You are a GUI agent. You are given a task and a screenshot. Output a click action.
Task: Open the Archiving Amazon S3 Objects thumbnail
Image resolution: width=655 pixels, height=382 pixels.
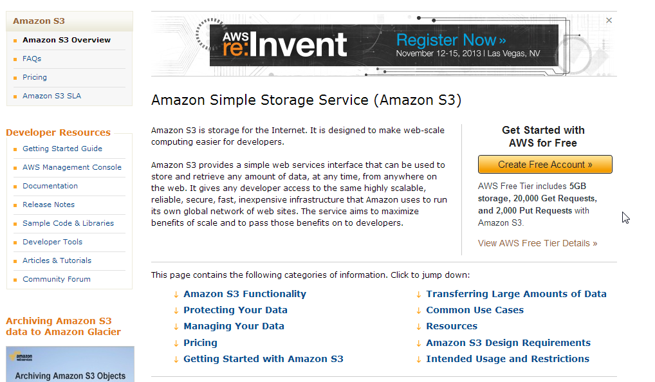point(70,365)
